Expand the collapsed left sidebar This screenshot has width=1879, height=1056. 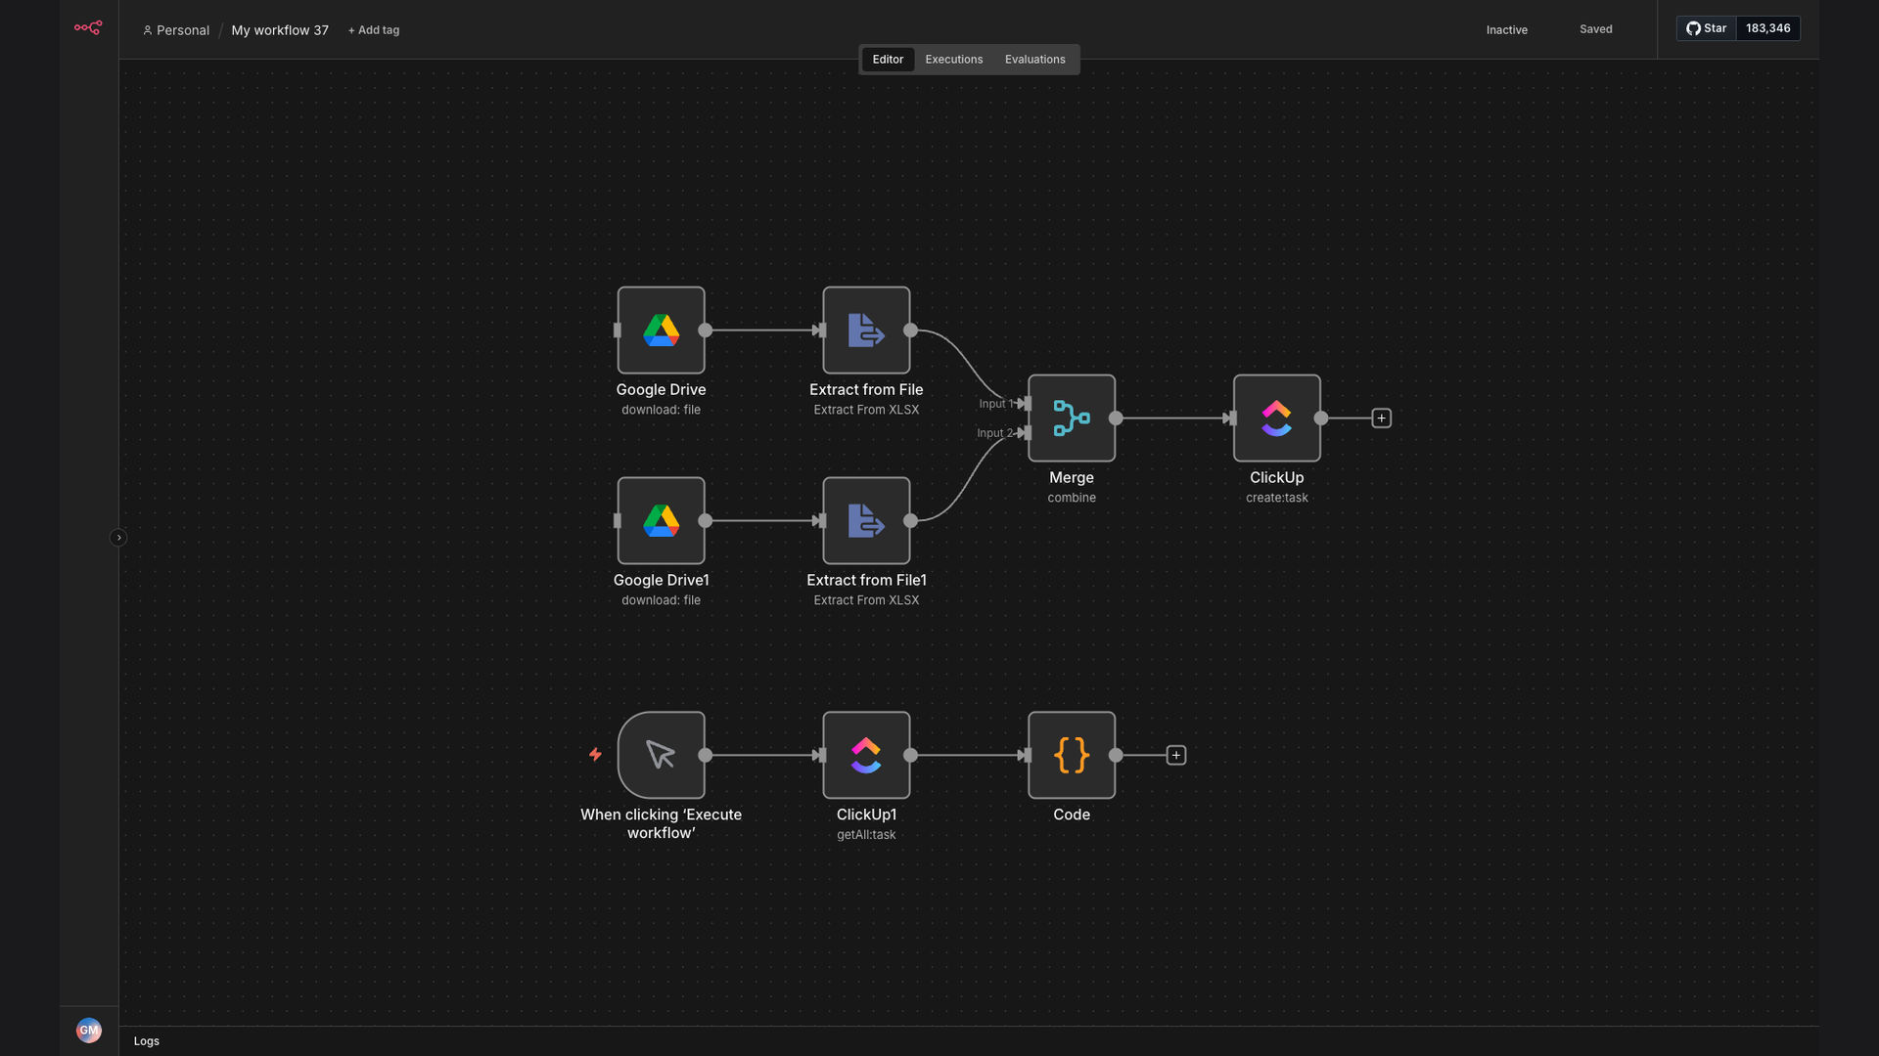118,538
